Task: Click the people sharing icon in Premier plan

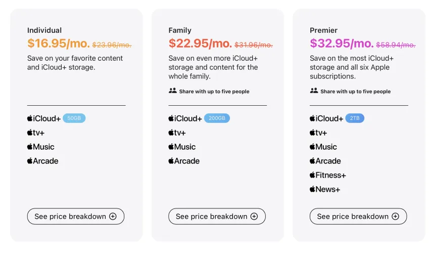Action: pos(314,91)
